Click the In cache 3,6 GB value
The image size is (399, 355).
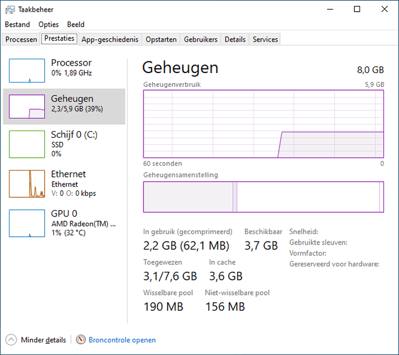click(x=226, y=276)
